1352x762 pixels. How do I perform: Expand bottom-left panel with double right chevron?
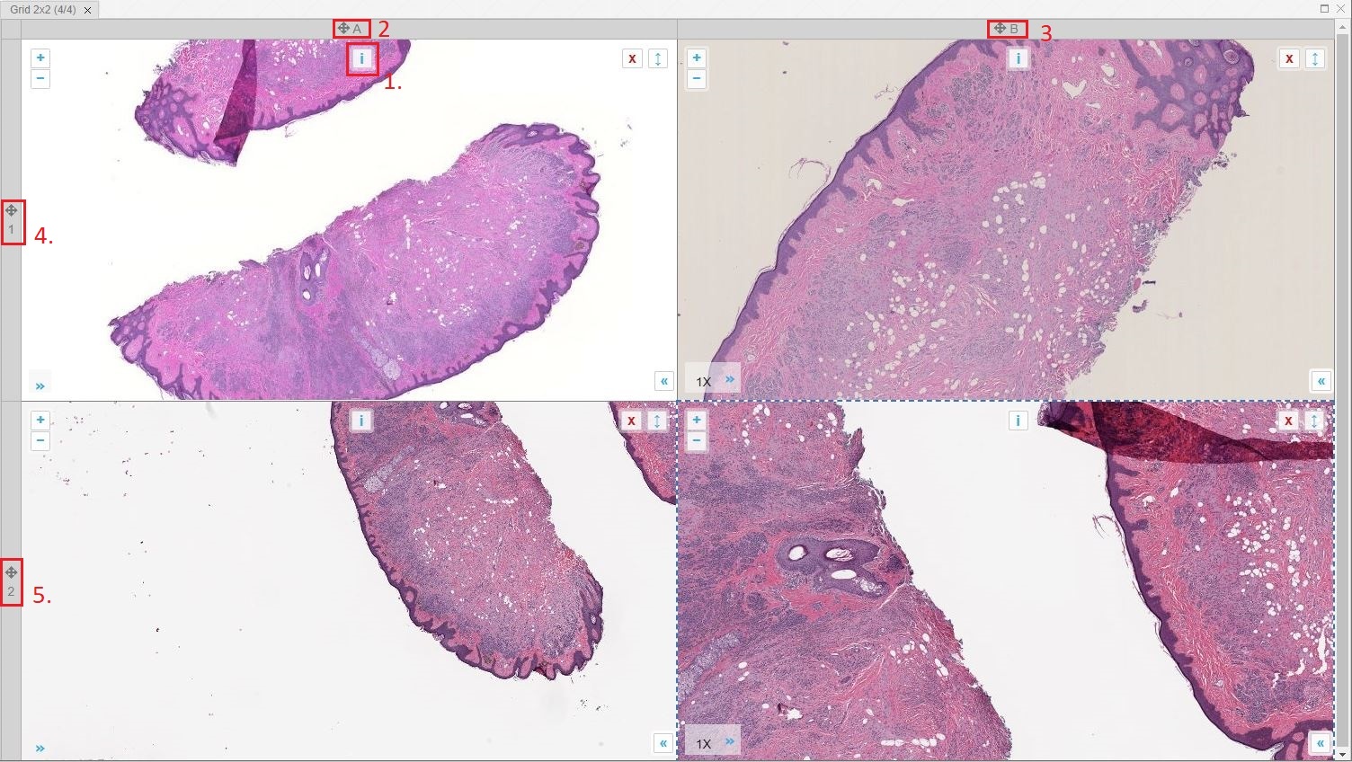pyautogui.click(x=40, y=748)
